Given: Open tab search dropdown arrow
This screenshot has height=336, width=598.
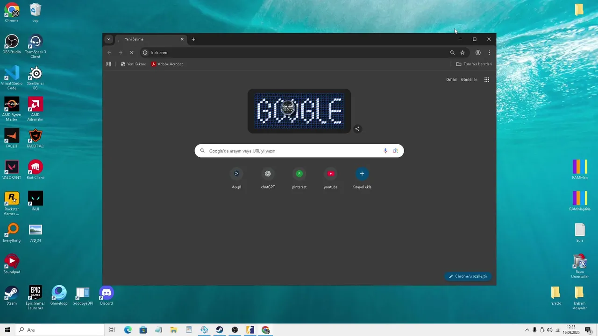Looking at the screenshot, I should click(108, 39).
